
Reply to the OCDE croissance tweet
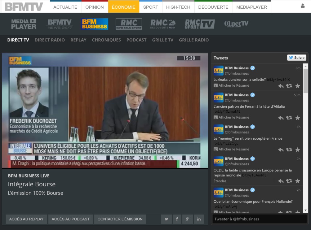coord(281,181)
